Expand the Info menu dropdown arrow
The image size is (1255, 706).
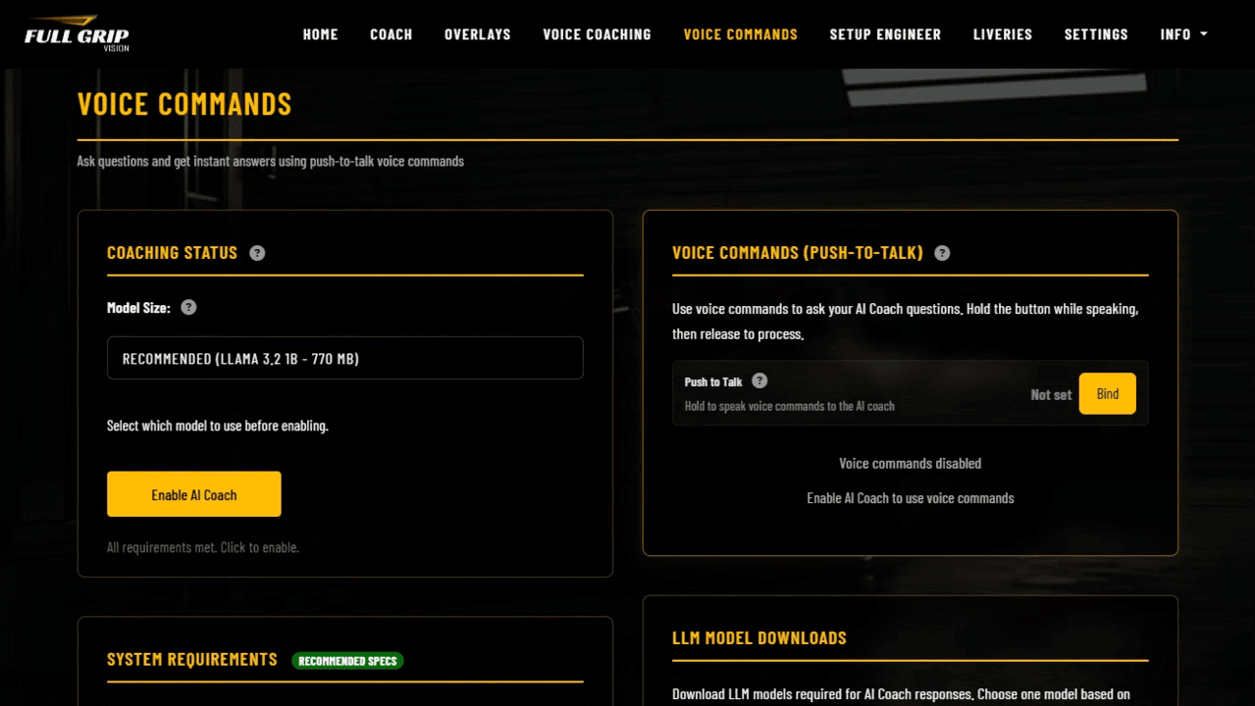click(x=1204, y=34)
